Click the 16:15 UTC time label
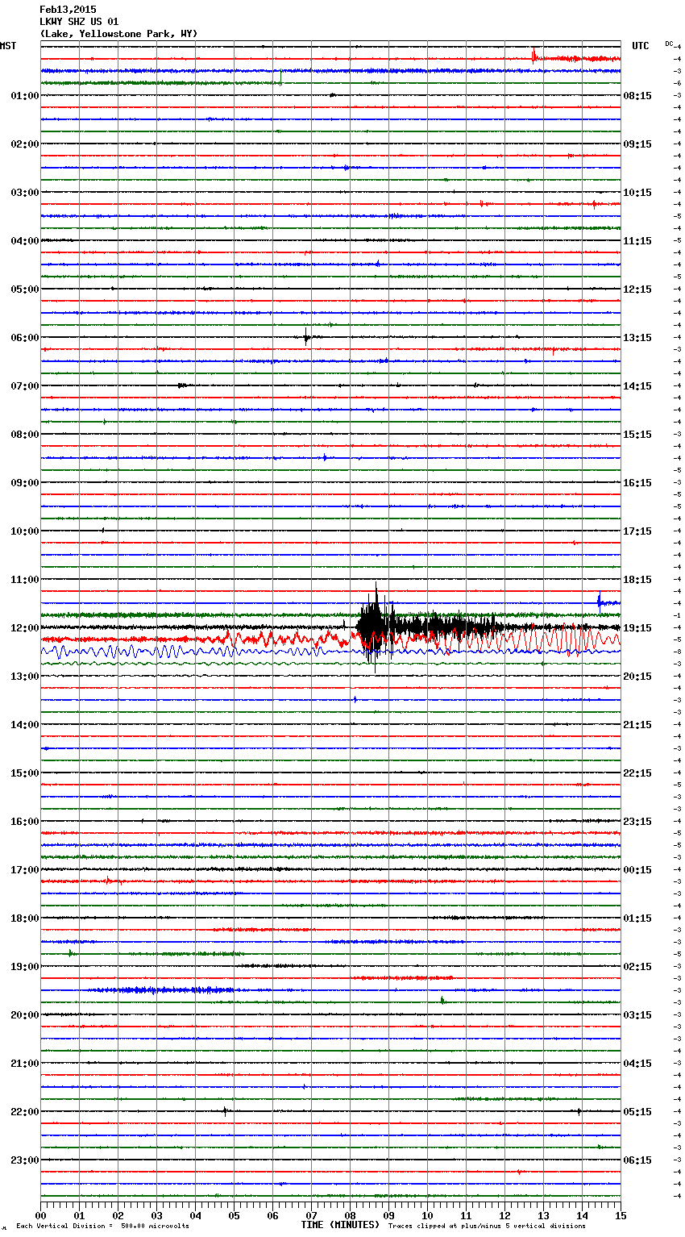The height and width of the screenshot is (1237, 685). (637, 483)
